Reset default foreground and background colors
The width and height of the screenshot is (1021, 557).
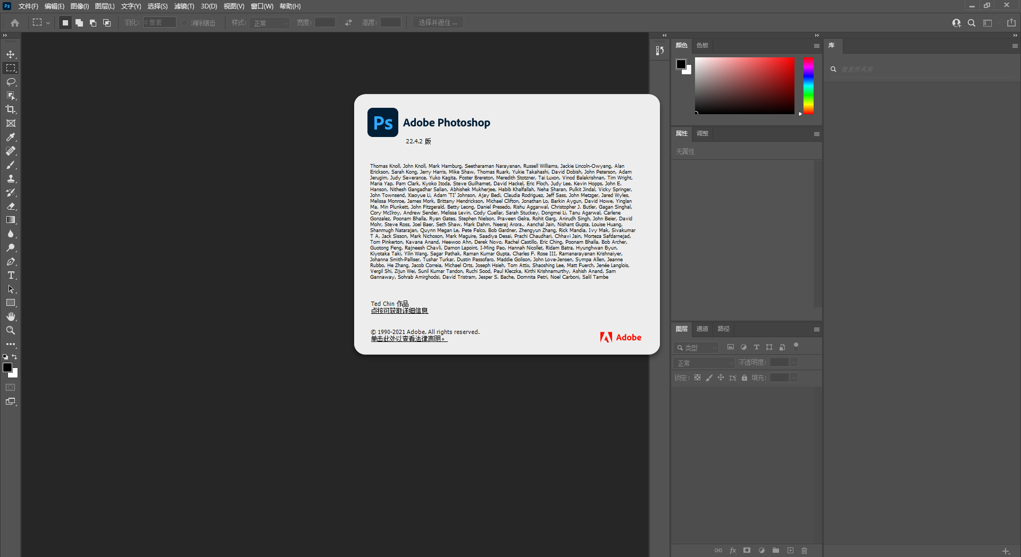coord(5,357)
